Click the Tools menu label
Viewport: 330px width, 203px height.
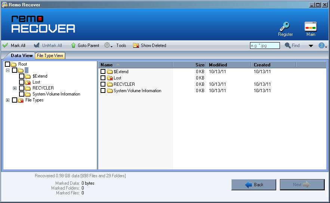point(121,46)
